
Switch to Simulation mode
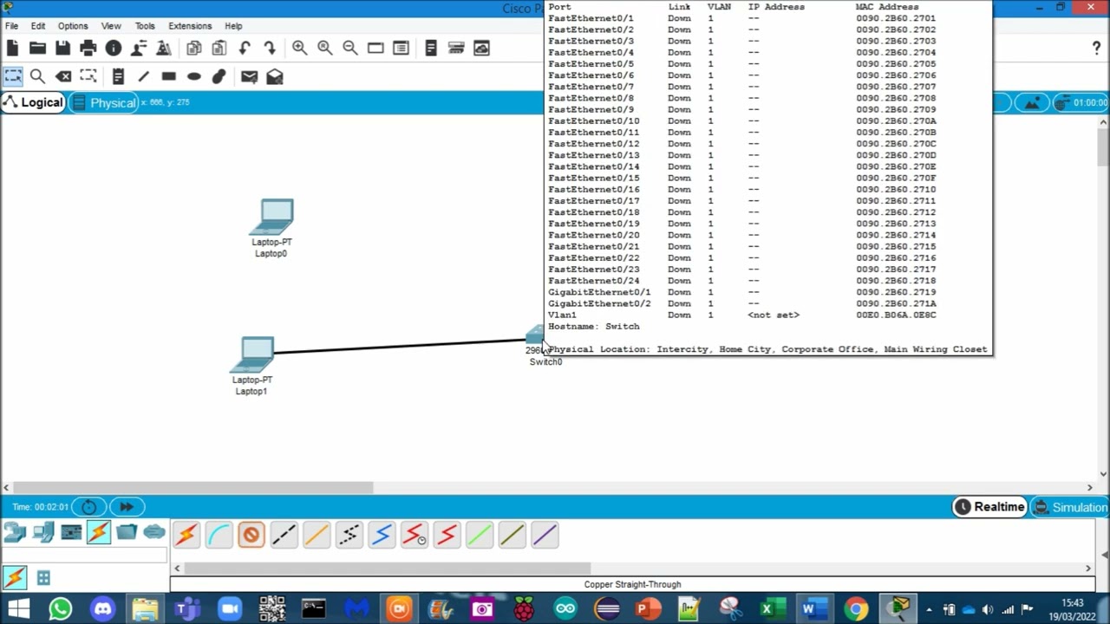pyautogui.click(x=1071, y=507)
